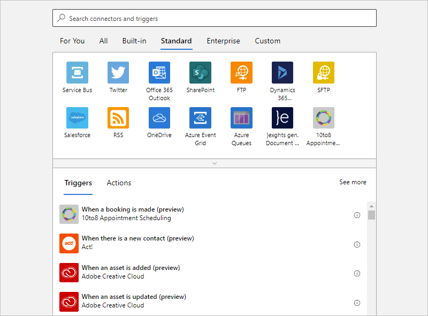Image resolution: width=428 pixels, height=316 pixels.
Task: Click the search magnifier icon
Action: pos(61,18)
